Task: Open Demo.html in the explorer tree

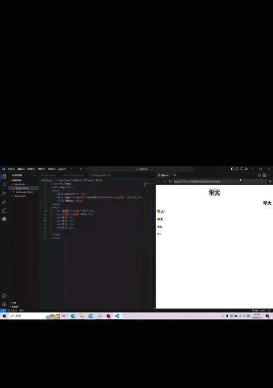Action: pos(20,196)
